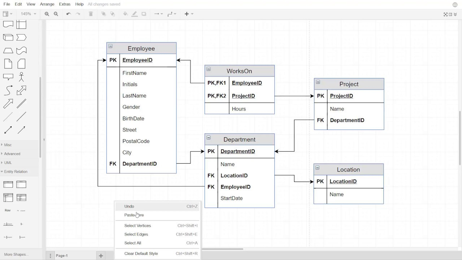
Task: Select the callout speech bubble shape
Action: click(8, 77)
